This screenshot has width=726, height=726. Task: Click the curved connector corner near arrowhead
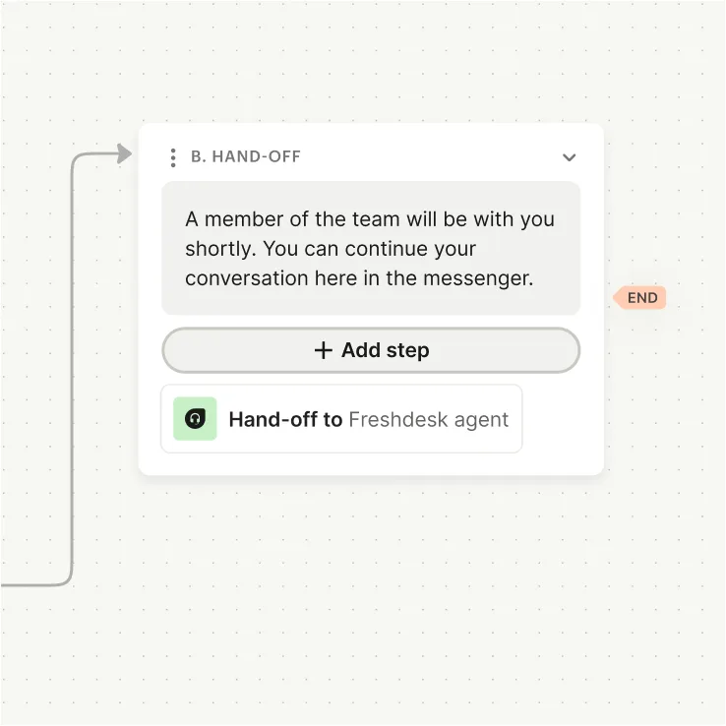point(77,160)
